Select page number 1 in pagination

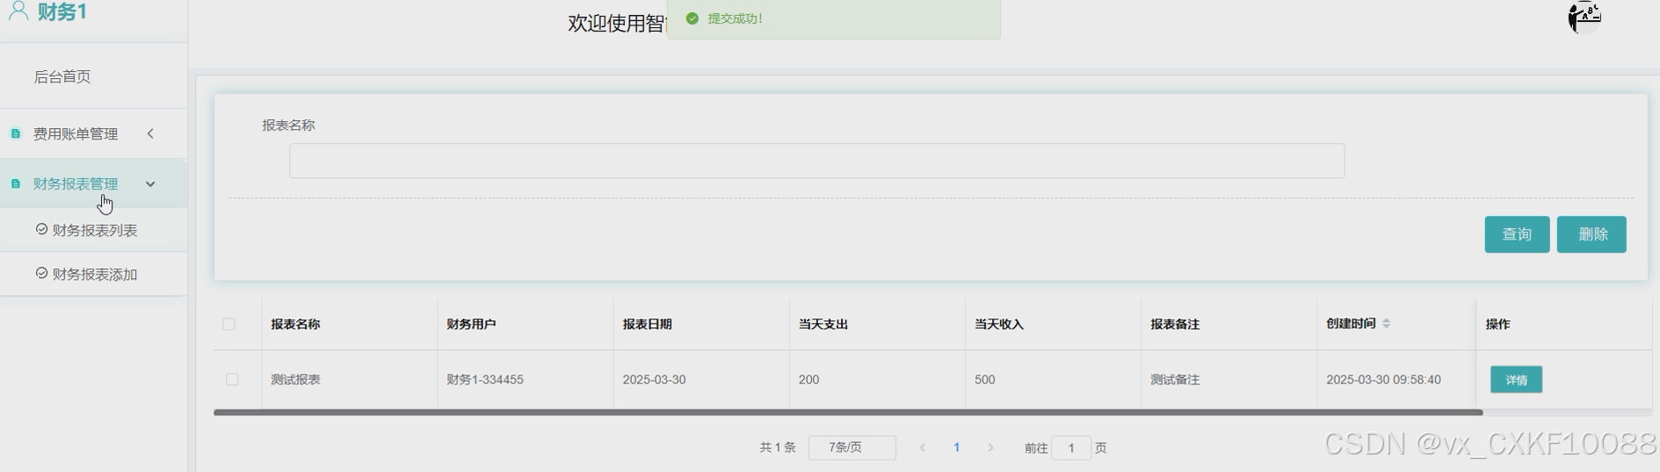(x=956, y=447)
